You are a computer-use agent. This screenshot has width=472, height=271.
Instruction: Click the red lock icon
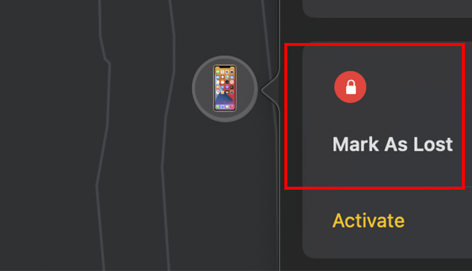pyautogui.click(x=350, y=87)
